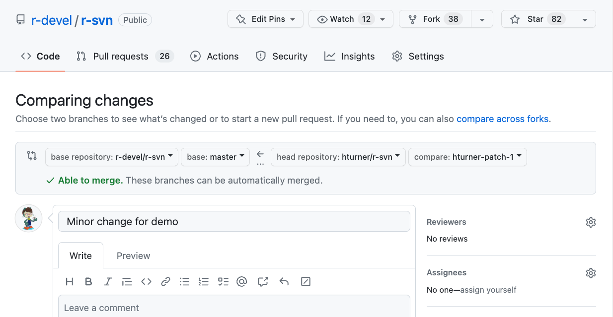Apply bold formatting in the comment toolbar
Viewport: 613px width, 317px height.
point(88,282)
